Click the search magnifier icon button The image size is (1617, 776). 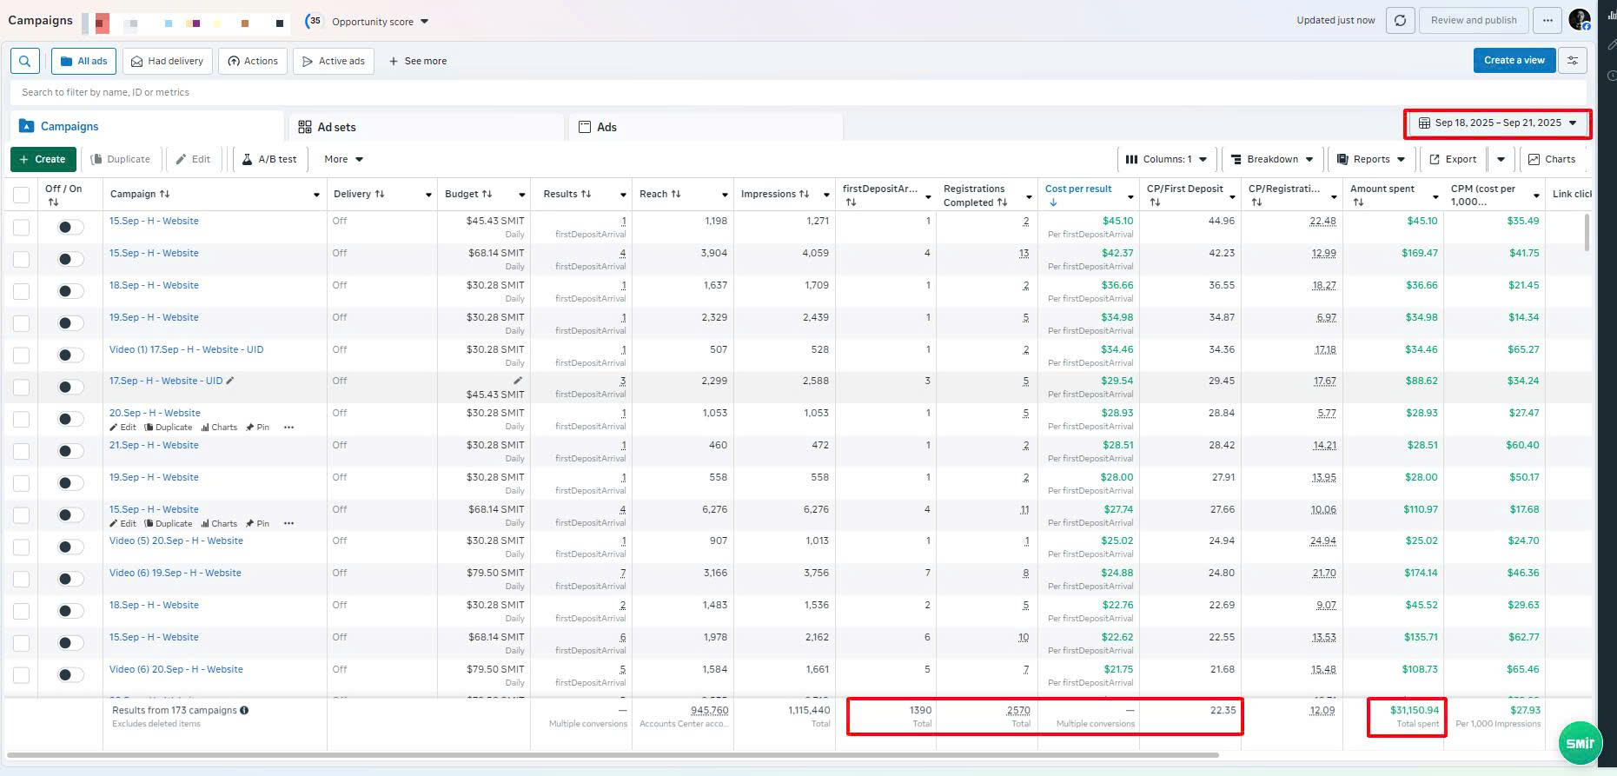(24, 61)
